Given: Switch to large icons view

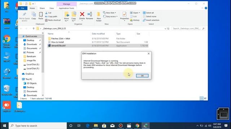Looking at the screenshot, I should [205, 99].
